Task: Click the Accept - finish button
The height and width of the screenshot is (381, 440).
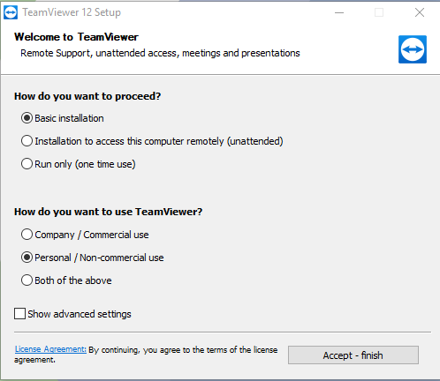Action: coord(353,355)
